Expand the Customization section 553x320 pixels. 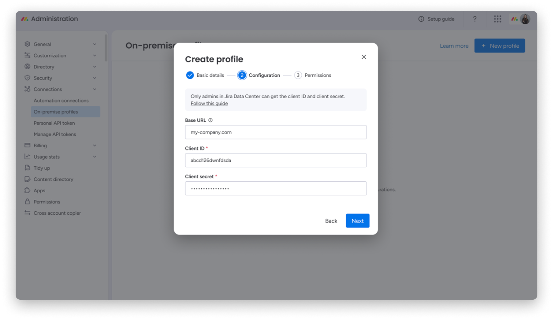tap(95, 55)
